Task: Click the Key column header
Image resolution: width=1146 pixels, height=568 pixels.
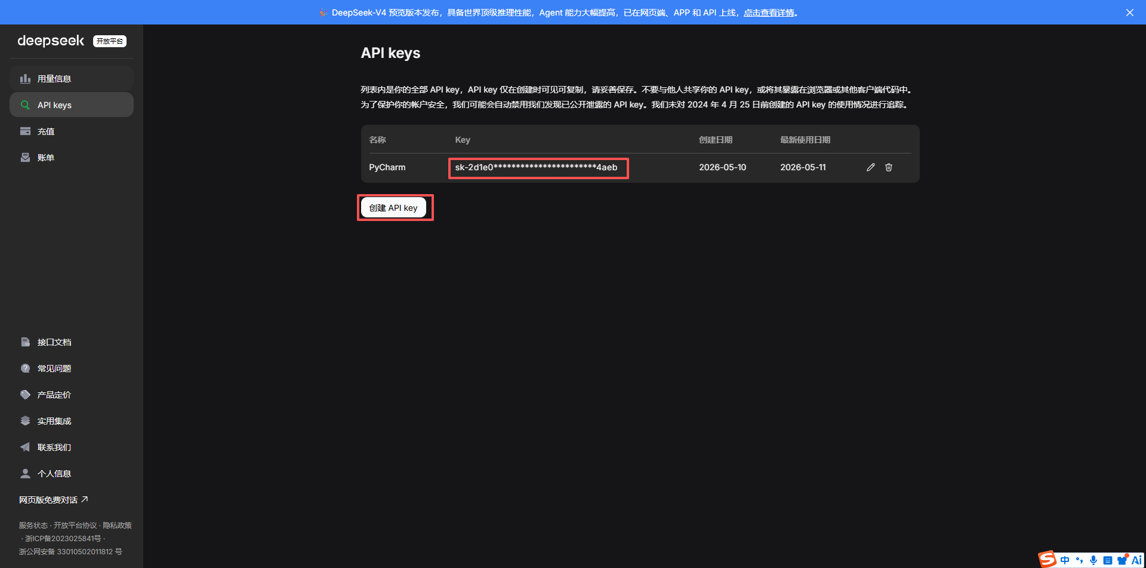Action: pos(463,140)
